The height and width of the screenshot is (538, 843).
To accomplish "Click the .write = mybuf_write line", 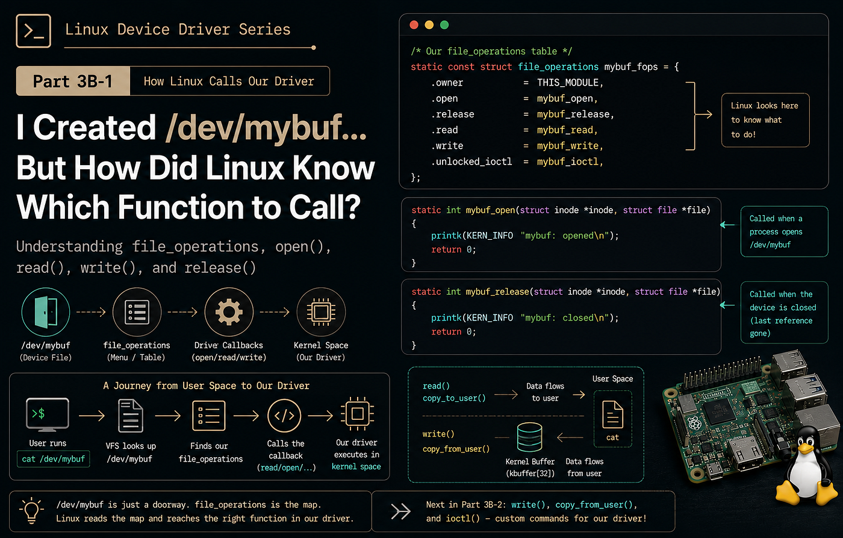I will point(517,145).
